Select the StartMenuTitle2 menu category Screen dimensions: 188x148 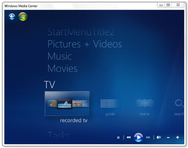tap(81, 32)
